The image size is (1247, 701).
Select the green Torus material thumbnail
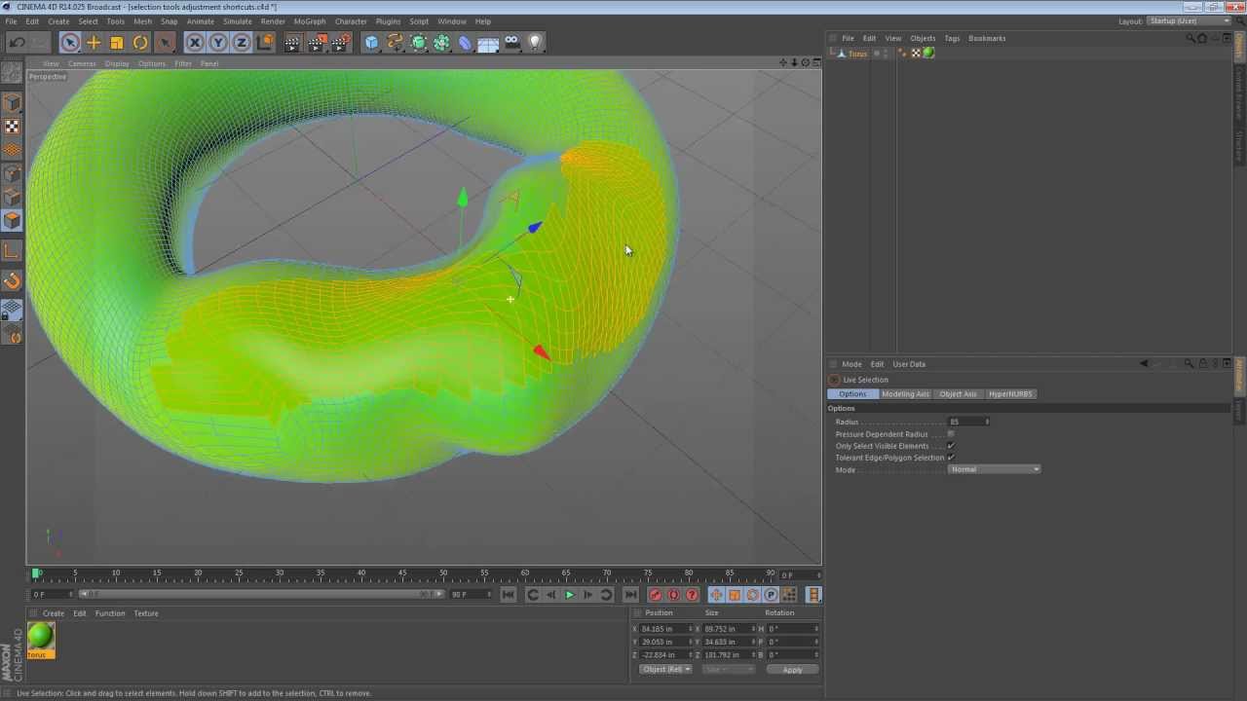(41, 637)
